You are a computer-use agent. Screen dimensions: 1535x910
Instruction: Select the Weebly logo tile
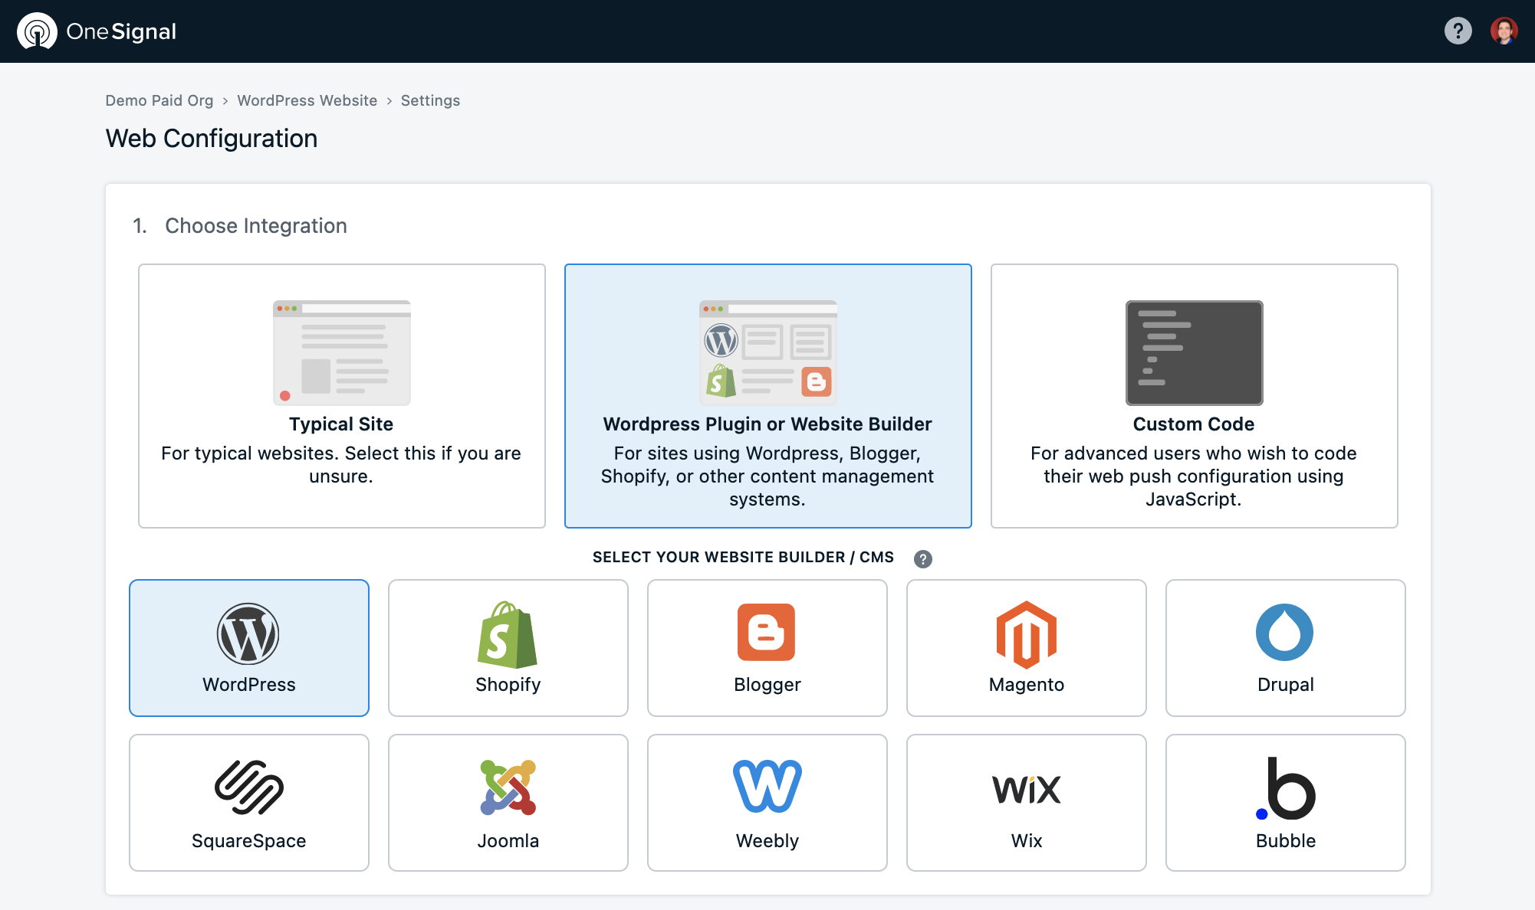[767, 803]
